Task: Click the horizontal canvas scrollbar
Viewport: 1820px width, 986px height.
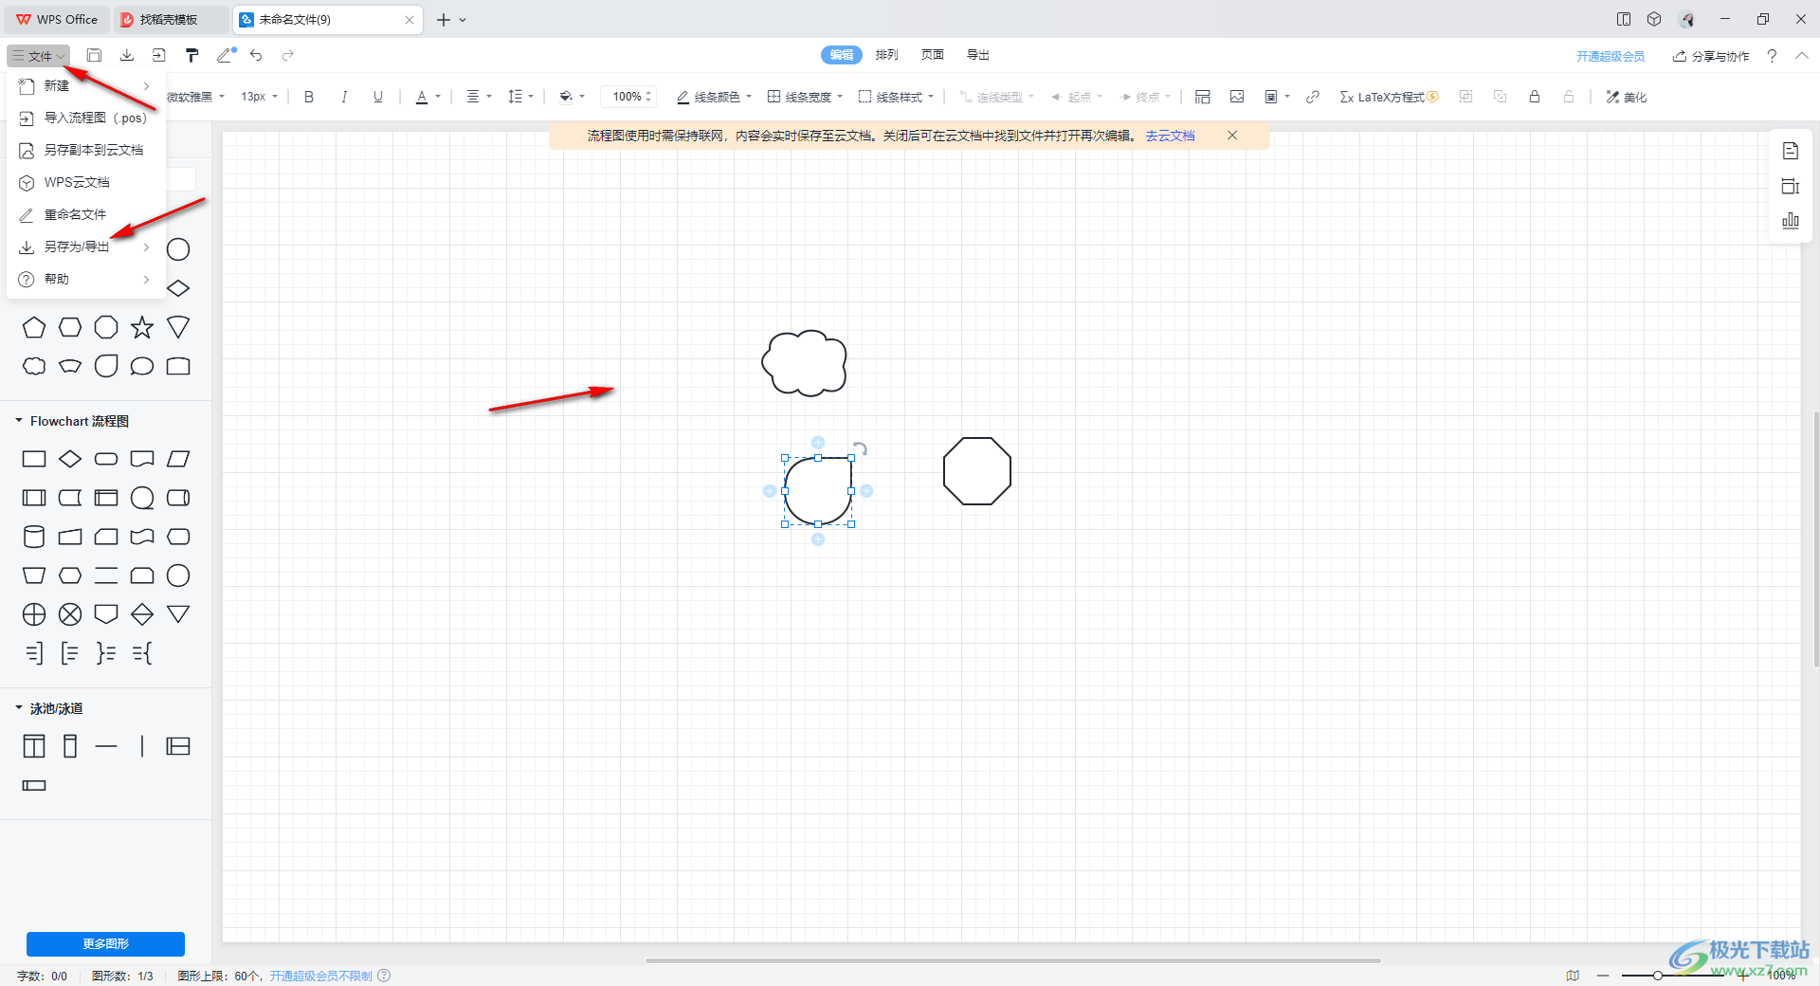Action: [1012, 960]
